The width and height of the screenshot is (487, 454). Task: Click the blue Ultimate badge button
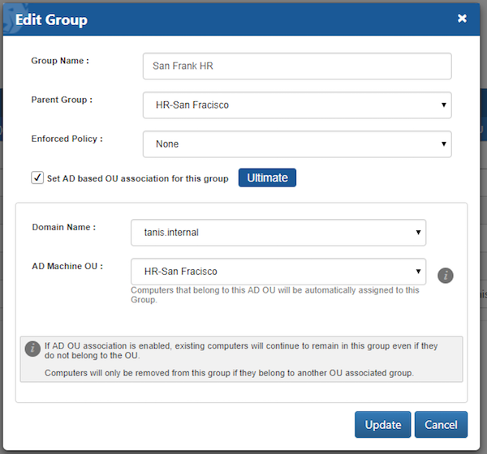[267, 178]
